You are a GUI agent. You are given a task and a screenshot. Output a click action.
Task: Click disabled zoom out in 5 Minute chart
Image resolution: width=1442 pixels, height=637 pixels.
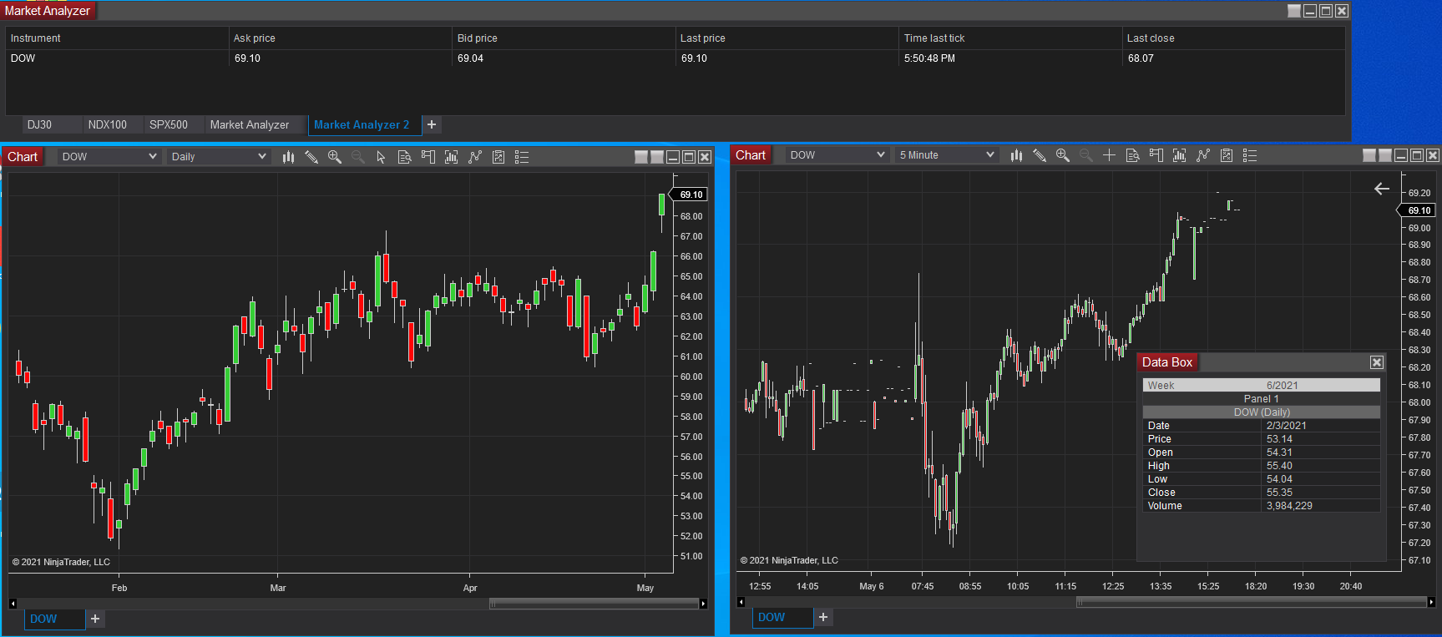tap(1086, 155)
